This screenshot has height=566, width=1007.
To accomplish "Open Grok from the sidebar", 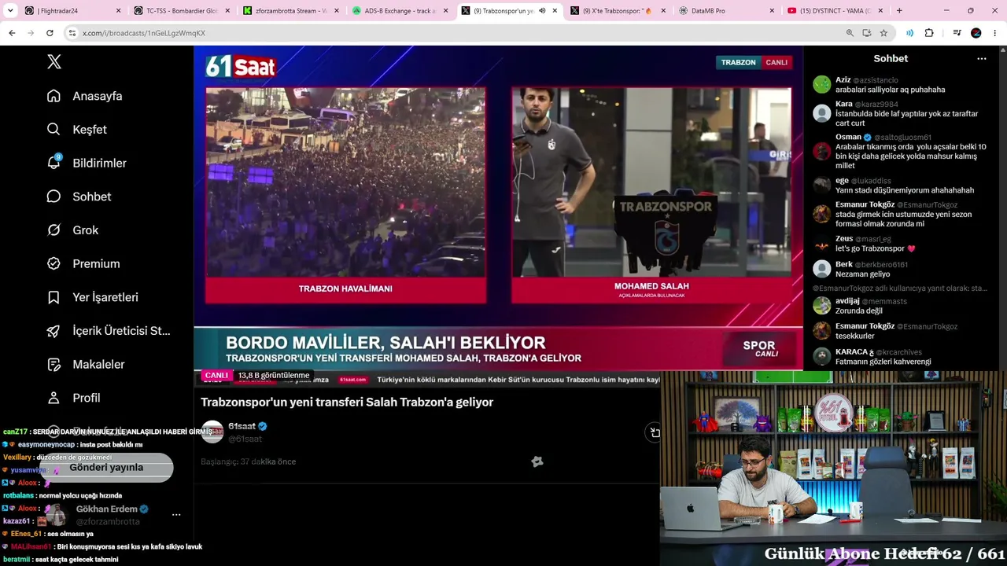I will pos(73,230).
